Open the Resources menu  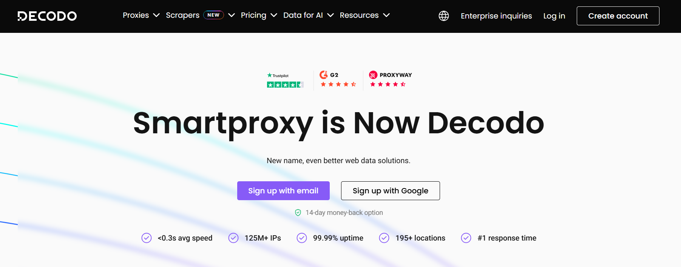359,15
